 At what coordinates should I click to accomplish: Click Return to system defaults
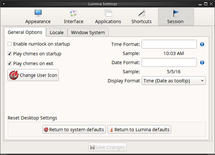coord(74,129)
